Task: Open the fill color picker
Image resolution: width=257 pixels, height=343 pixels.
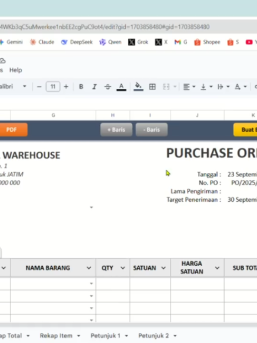Action: tap(138, 87)
